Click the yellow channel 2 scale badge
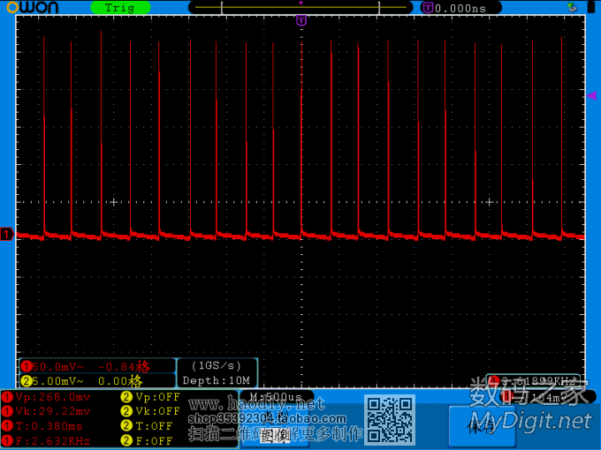The height and width of the screenshot is (450, 601). click(x=27, y=381)
